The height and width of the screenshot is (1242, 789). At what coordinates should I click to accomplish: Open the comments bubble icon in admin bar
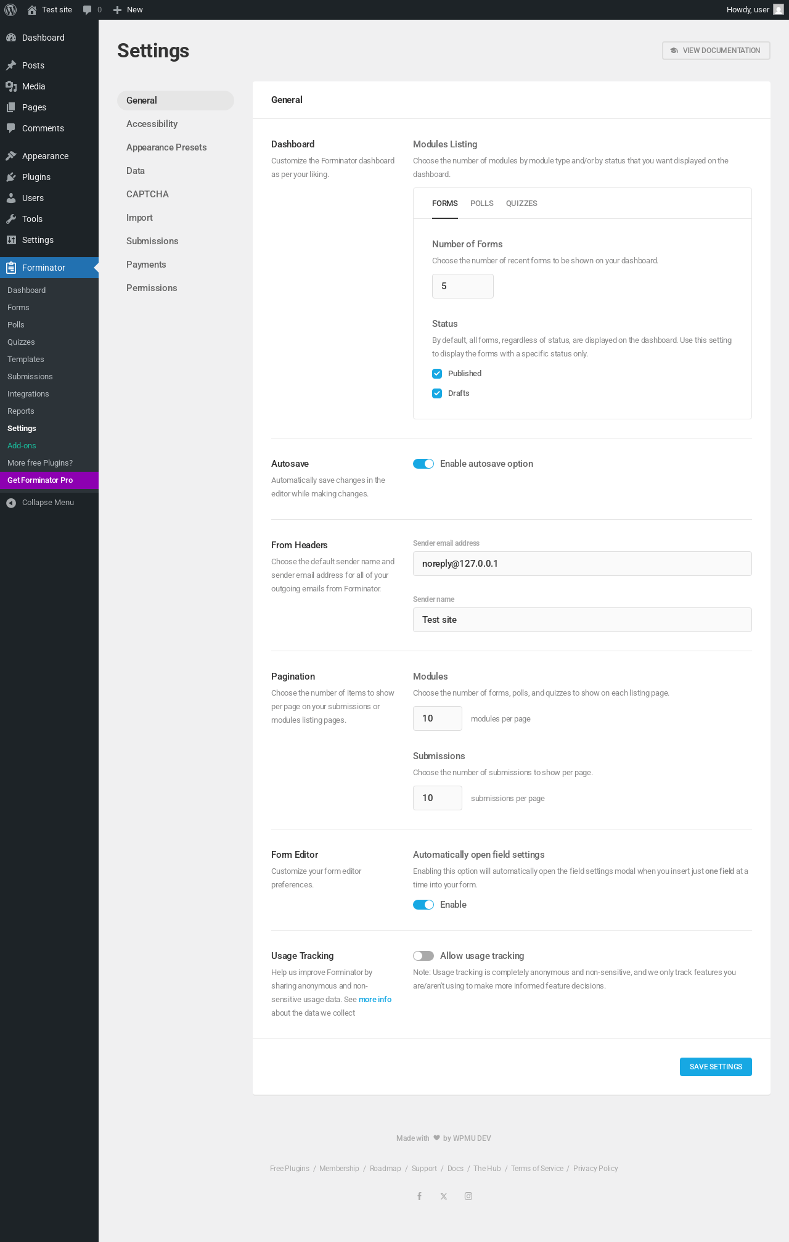[88, 10]
